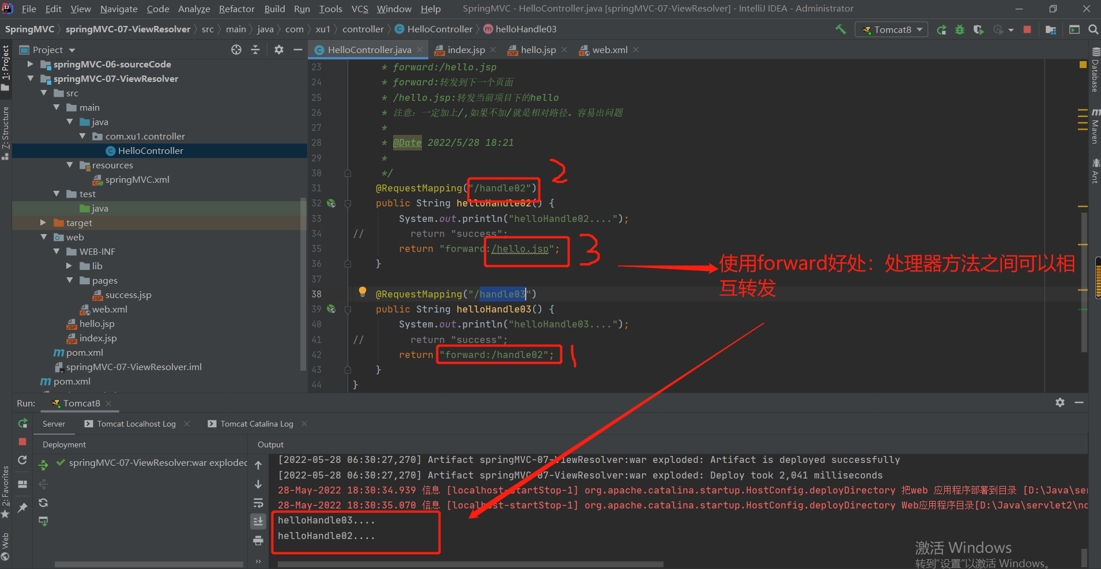Screen dimensions: 1101x569
Task: Rerun Tomcat8 from the main toolbar
Action: (x=941, y=29)
